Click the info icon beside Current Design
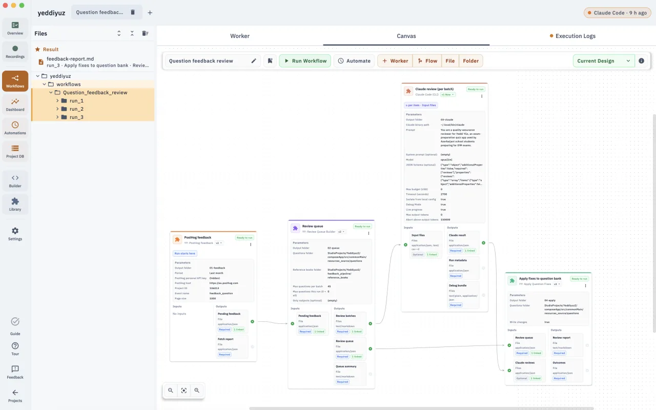 [641, 61]
